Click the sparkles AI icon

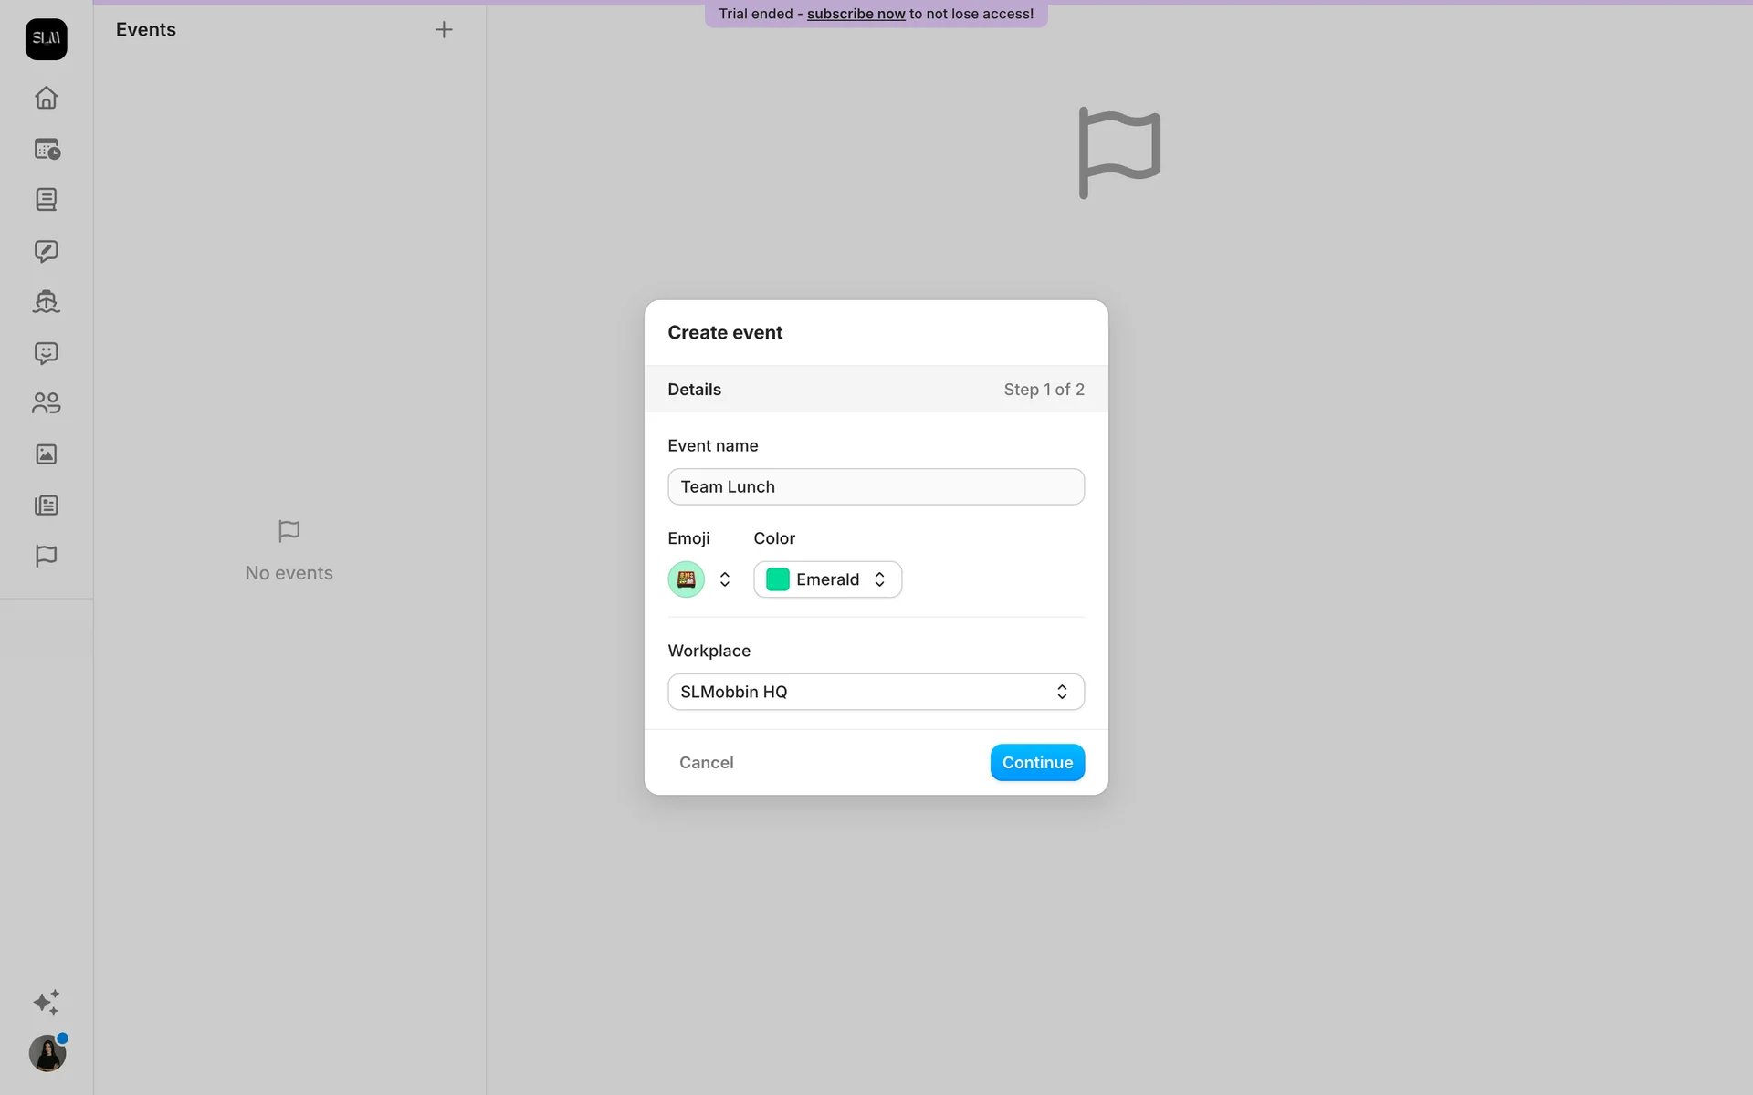46,1002
